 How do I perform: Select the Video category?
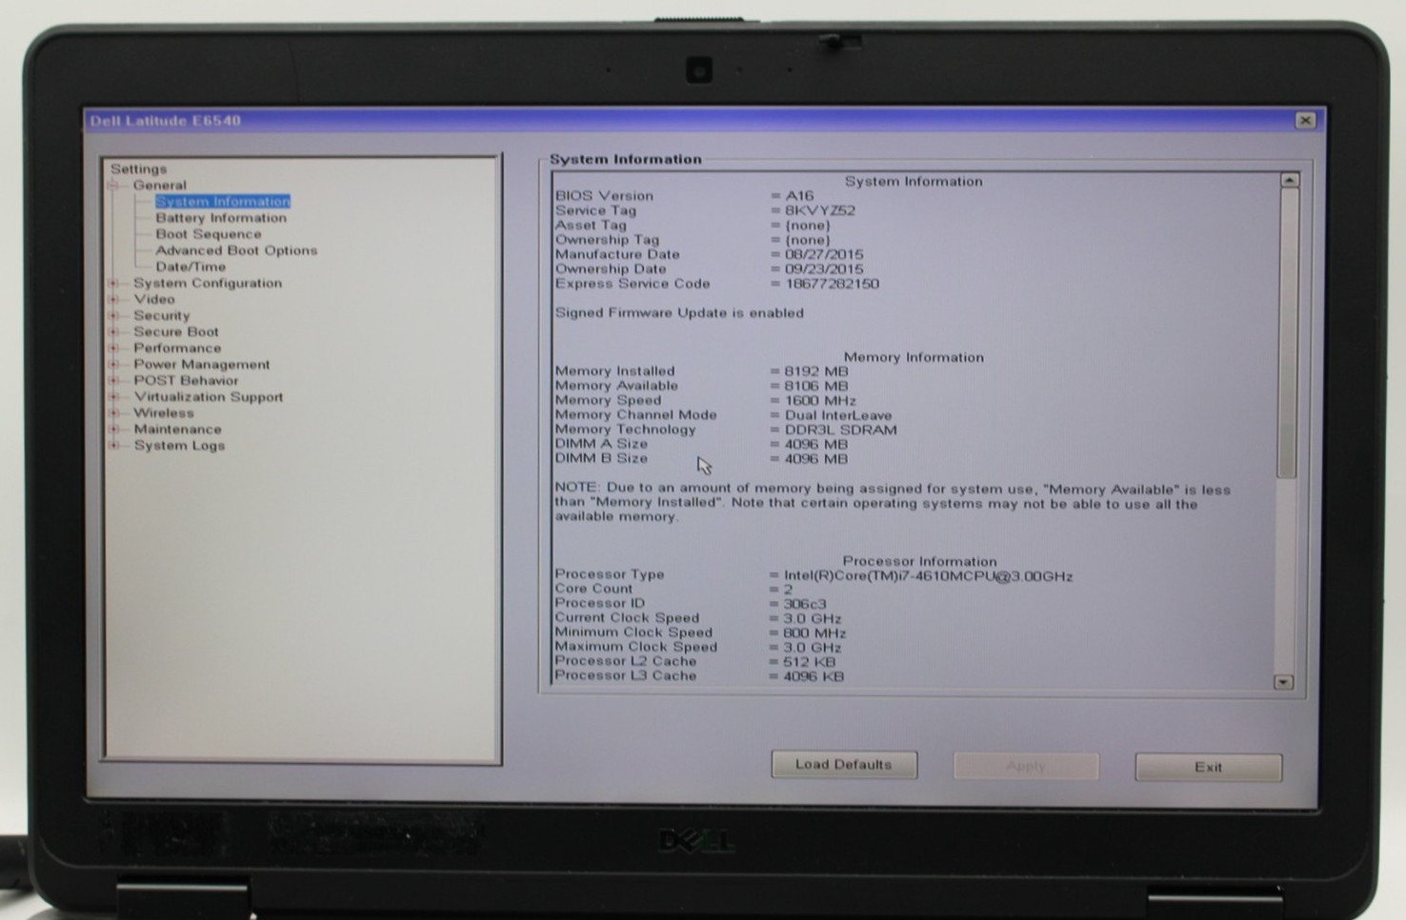[154, 299]
